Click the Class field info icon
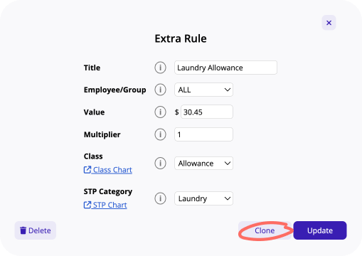This screenshot has width=362, height=256. pos(160,163)
